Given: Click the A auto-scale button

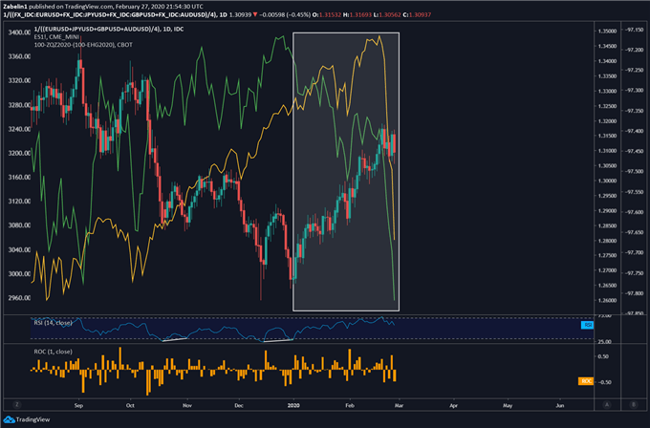Looking at the screenshot, I should tap(607, 405).
